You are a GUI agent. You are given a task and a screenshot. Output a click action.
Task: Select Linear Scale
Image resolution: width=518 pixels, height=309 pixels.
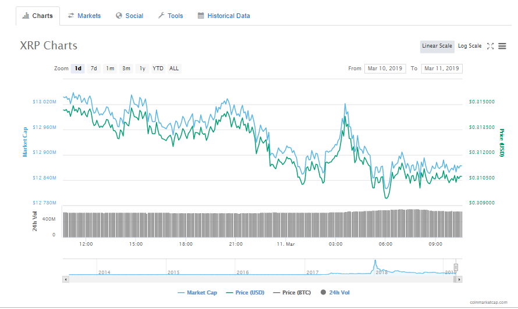[437, 46]
